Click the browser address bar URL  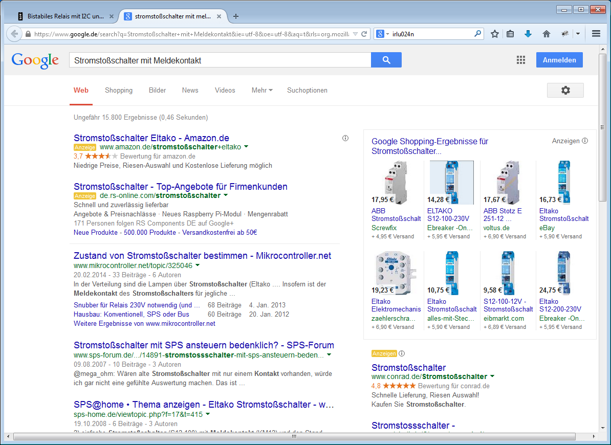(191, 34)
